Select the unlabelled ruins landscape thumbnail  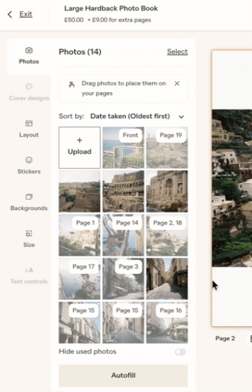(80, 191)
